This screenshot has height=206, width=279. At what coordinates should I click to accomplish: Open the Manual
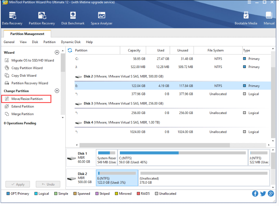point(269,18)
